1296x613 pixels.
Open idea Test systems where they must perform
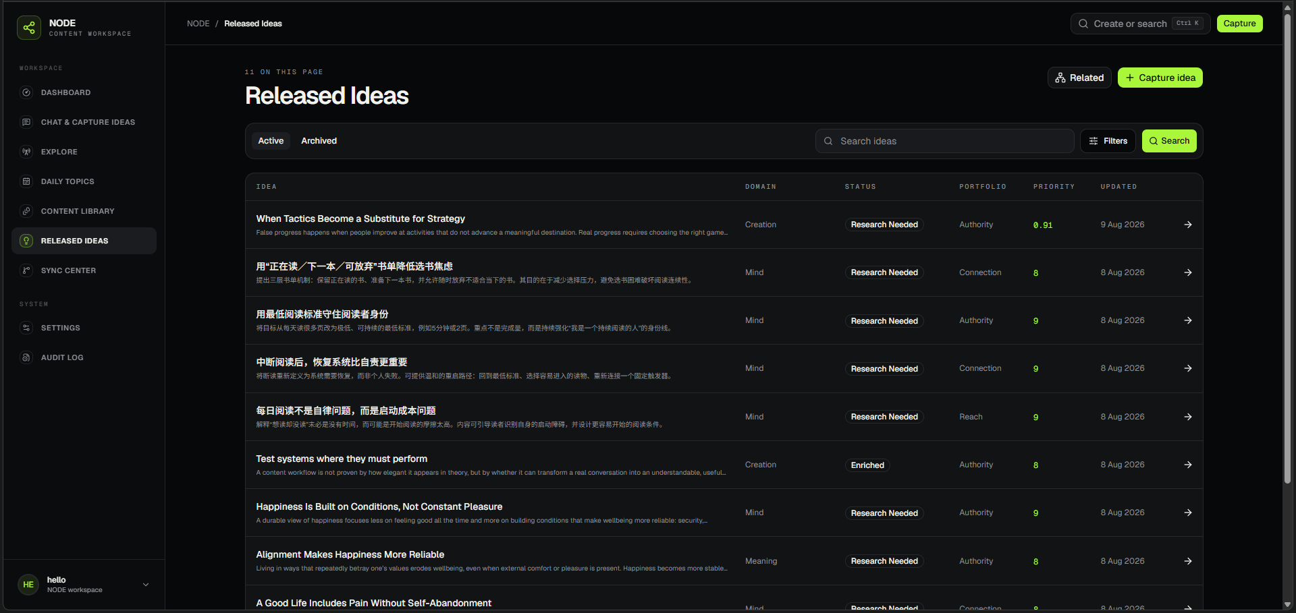[342, 459]
